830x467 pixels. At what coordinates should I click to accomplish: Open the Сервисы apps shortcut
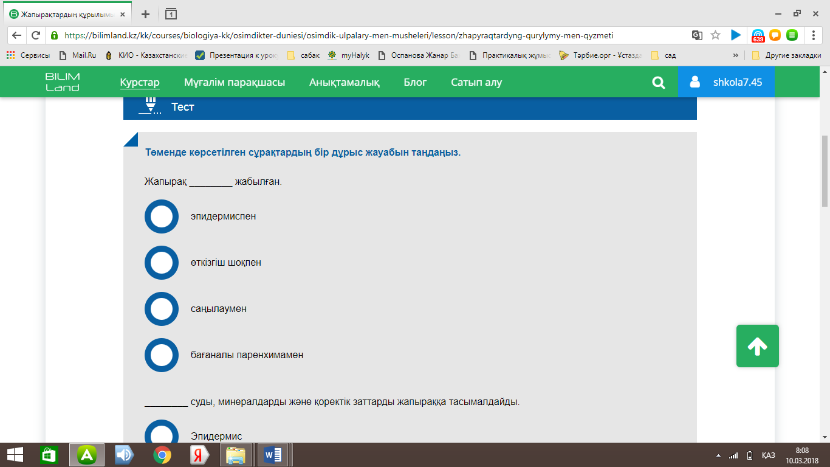click(28, 55)
